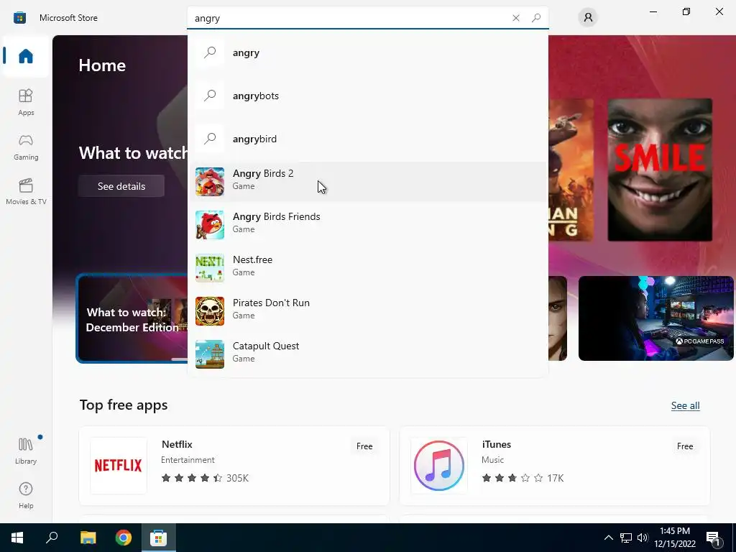
Task: Select Catapult Quest suggestion title
Action: click(x=266, y=346)
